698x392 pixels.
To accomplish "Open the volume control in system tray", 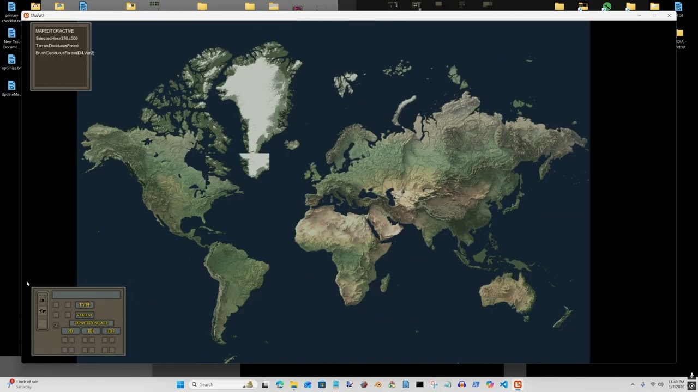I will (x=661, y=384).
